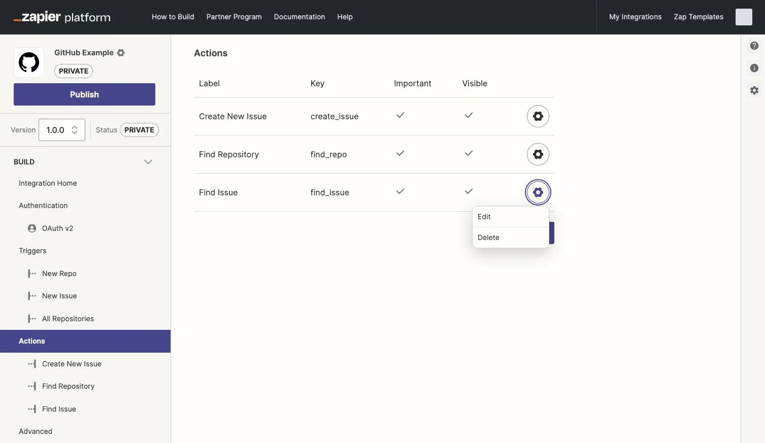Select All Repositories trigger in sidebar

point(68,319)
